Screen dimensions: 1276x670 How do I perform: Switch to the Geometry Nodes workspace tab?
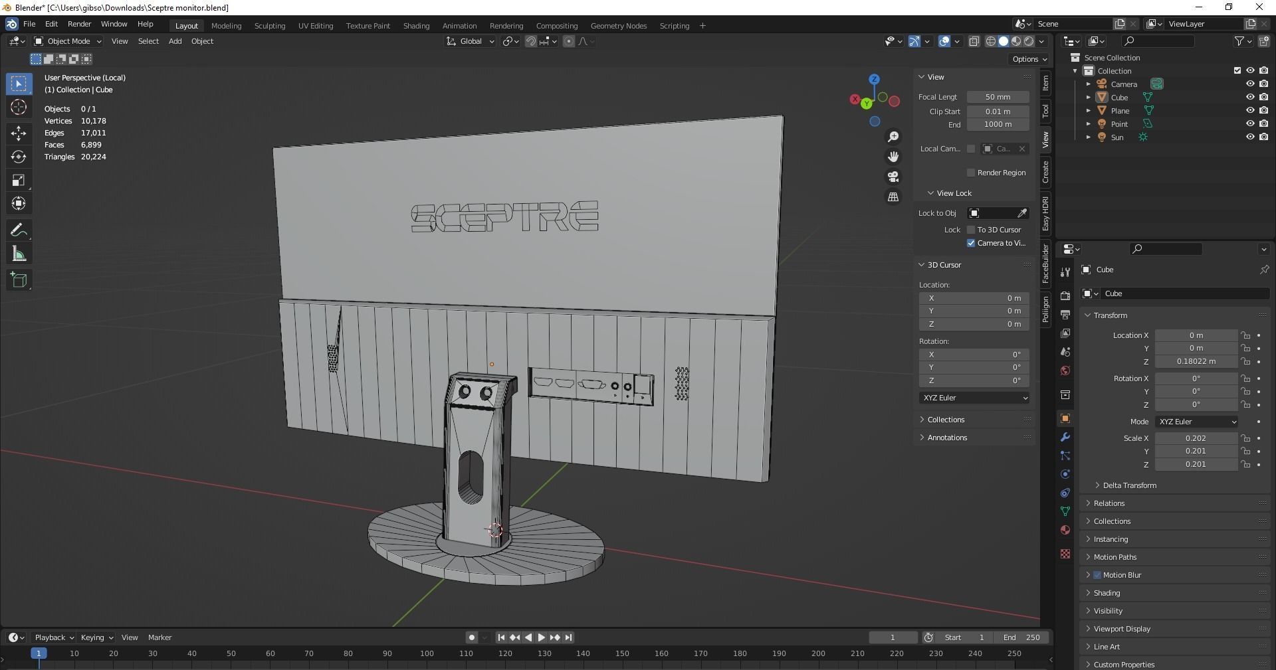pyautogui.click(x=618, y=26)
